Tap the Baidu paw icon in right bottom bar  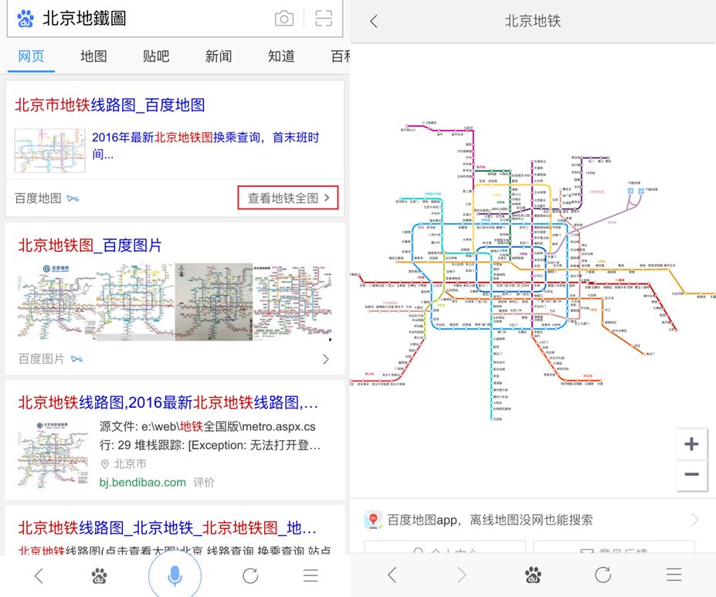pyautogui.click(x=532, y=575)
